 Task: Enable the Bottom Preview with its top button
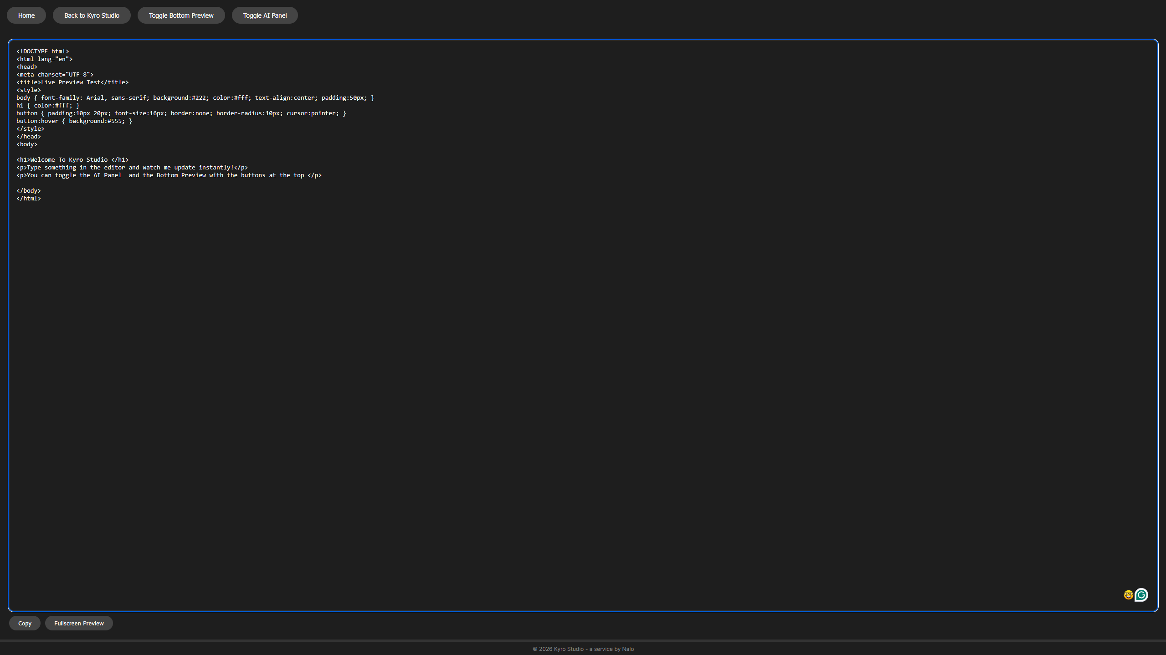(x=181, y=15)
